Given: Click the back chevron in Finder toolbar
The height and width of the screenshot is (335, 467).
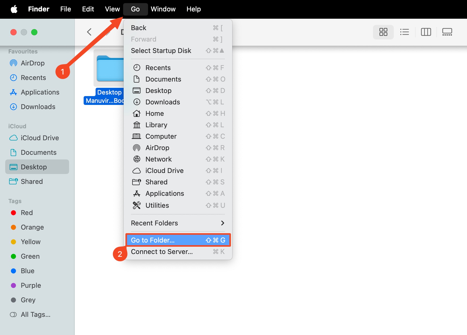Looking at the screenshot, I should click(x=89, y=32).
